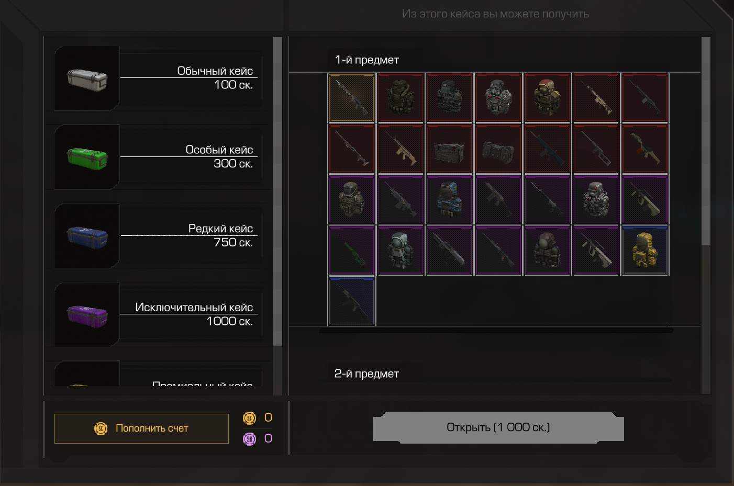
Task: Click Пополнить счет button
Action: point(141,428)
